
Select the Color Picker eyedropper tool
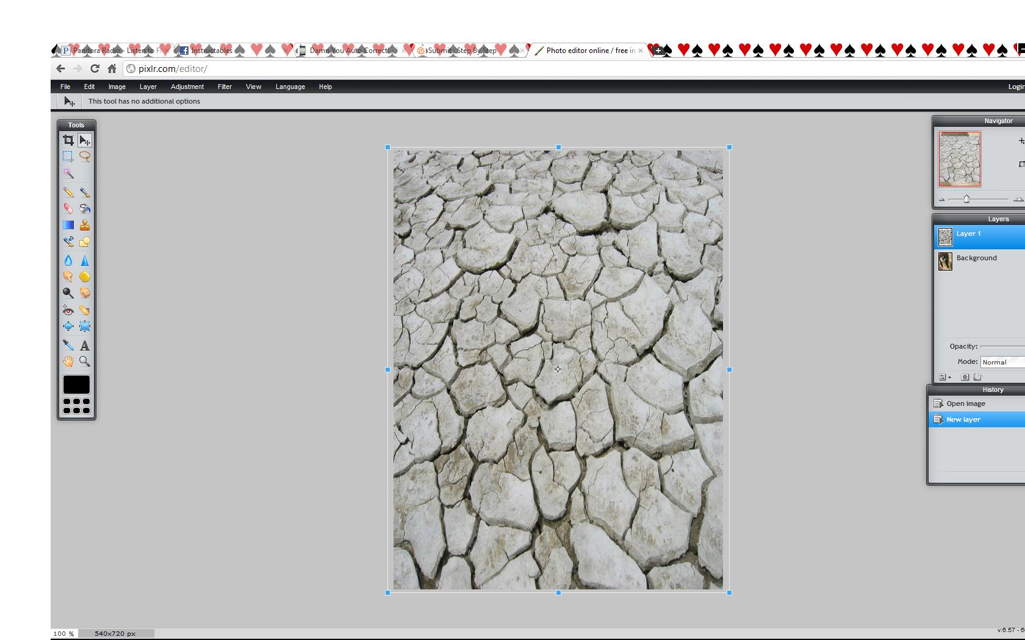point(68,345)
